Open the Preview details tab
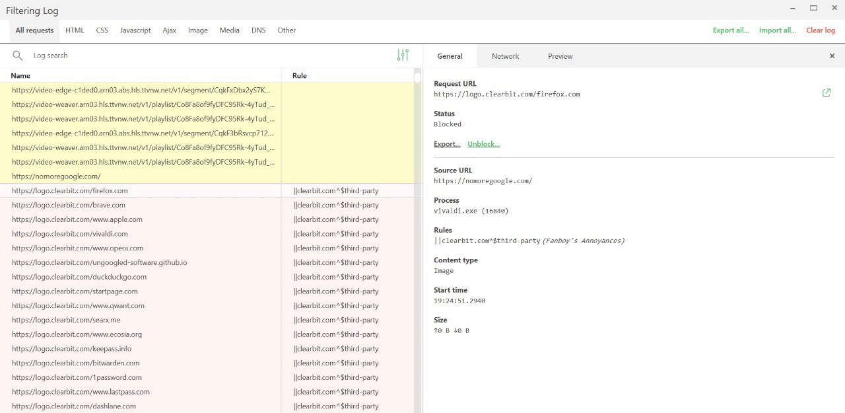The image size is (845, 413). click(x=560, y=56)
